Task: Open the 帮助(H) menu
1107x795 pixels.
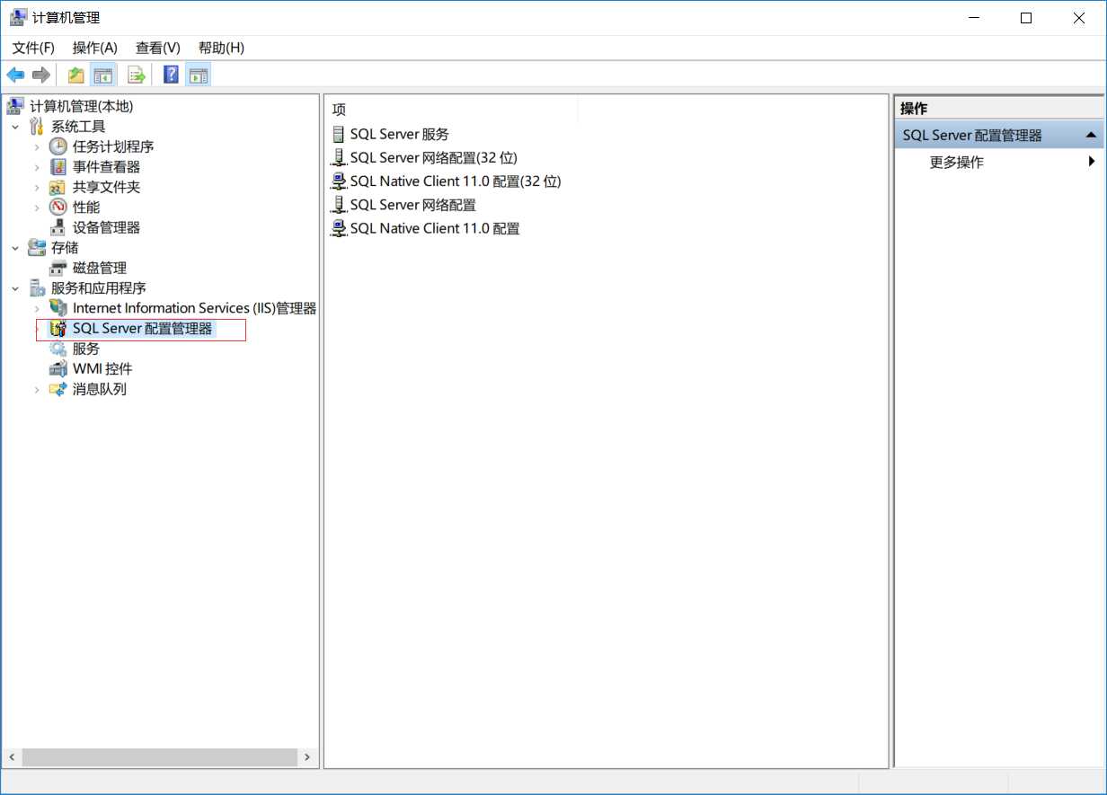Action: 221,48
